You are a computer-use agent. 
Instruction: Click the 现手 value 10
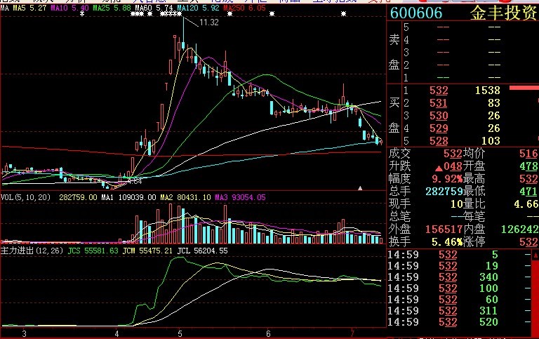pos(456,204)
